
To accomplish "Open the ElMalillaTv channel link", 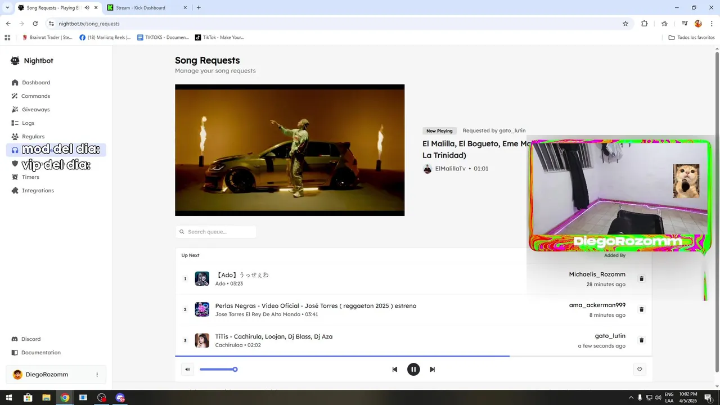I will (x=450, y=169).
